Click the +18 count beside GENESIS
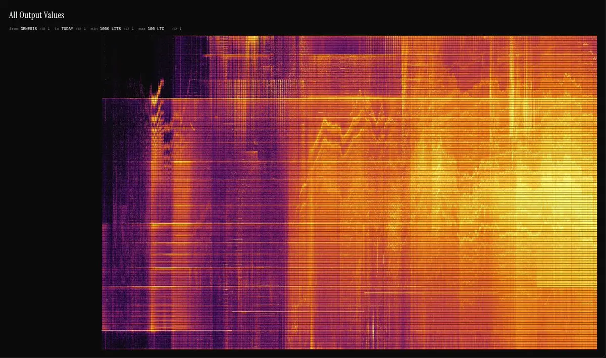This screenshot has height=358, width=606. (42, 29)
